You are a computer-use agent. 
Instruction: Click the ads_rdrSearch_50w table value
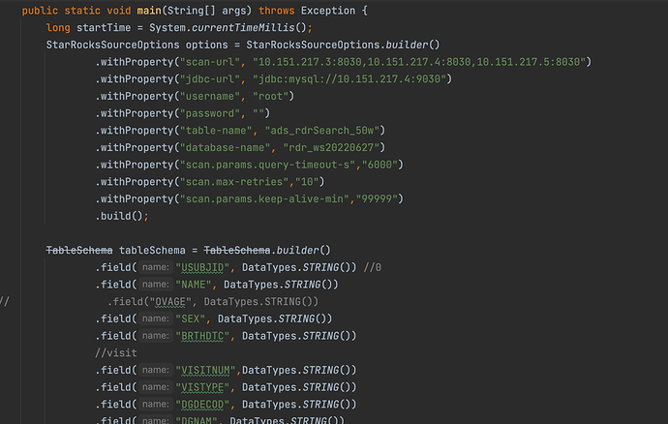pyautogui.click(x=322, y=131)
